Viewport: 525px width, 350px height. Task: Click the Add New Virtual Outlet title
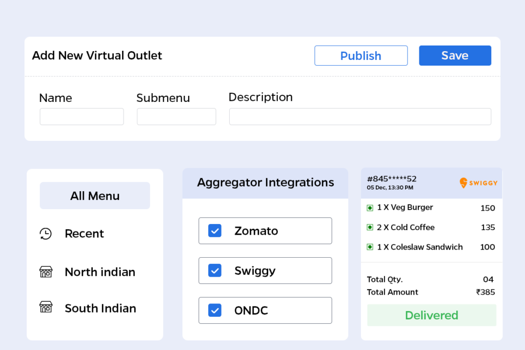click(x=97, y=55)
